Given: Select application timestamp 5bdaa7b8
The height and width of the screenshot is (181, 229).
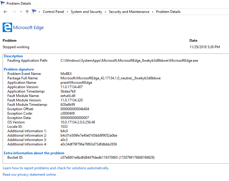Looking at the screenshot, I should click(x=68, y=91).
